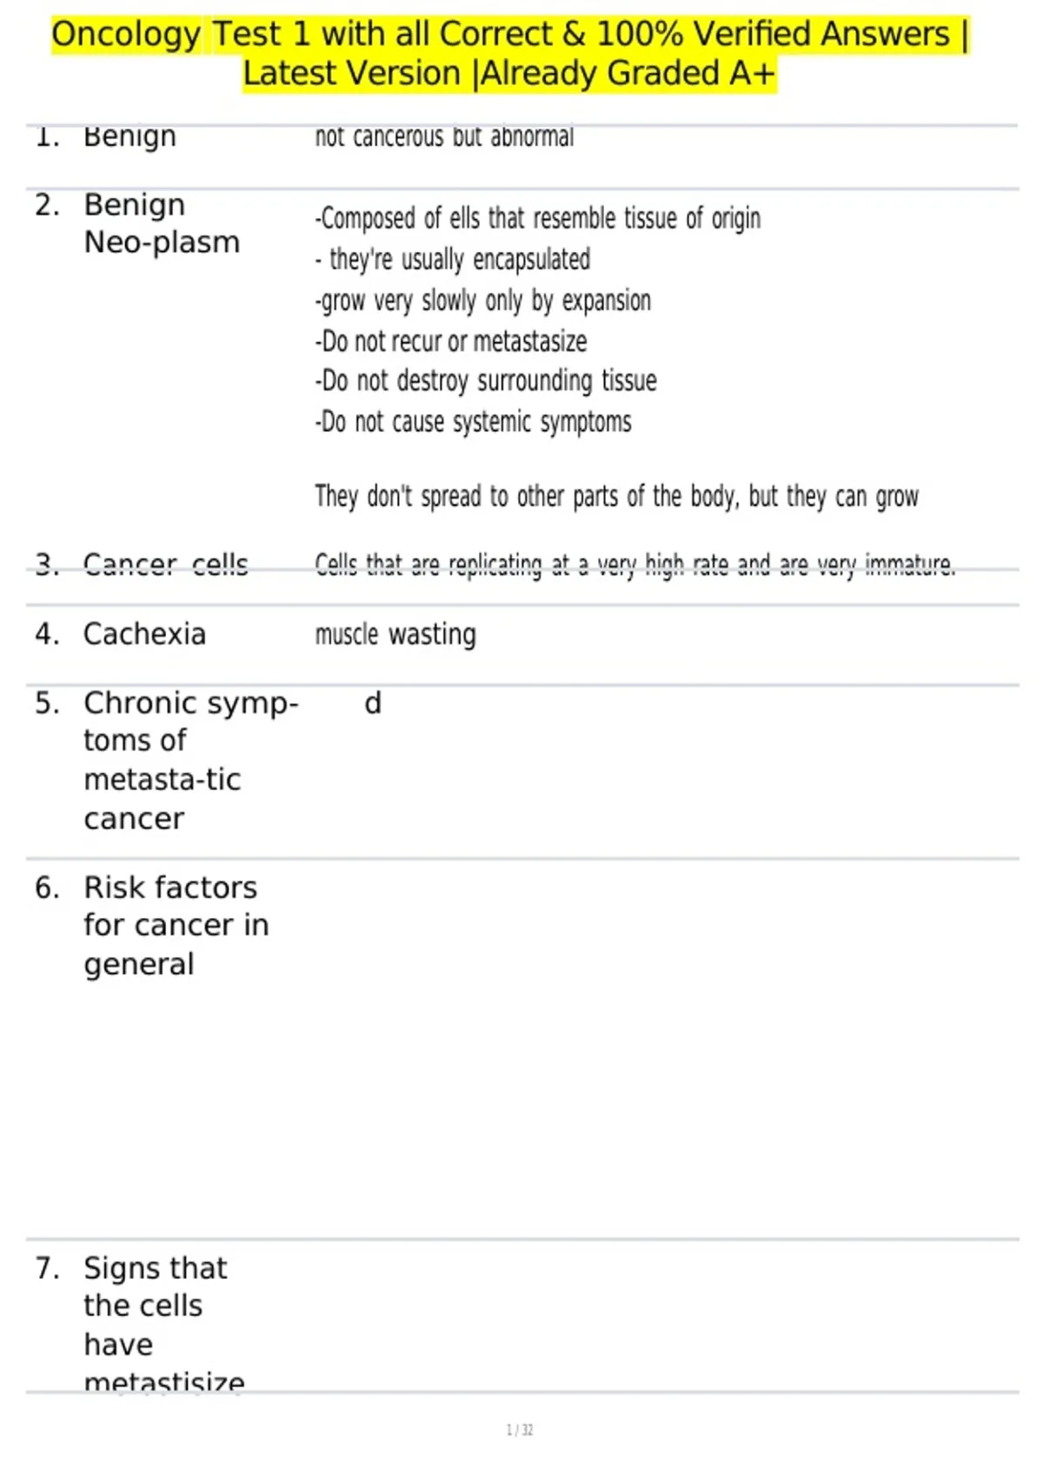Click the definition 'not cancerous but abnormal'
Image resolution: width=1043 pixels, height=1478 pixels.
444,137
